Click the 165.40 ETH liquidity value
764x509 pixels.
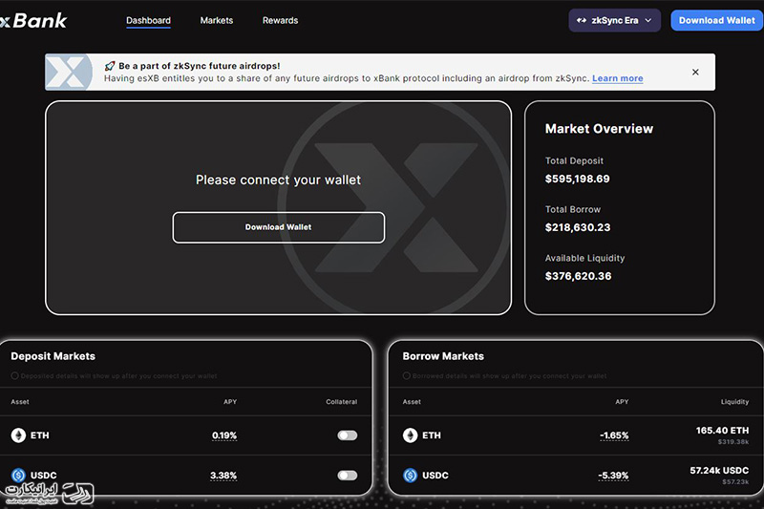(722, 431)
